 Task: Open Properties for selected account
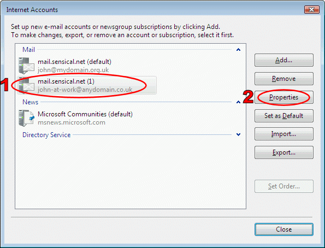tap(283, 97)
